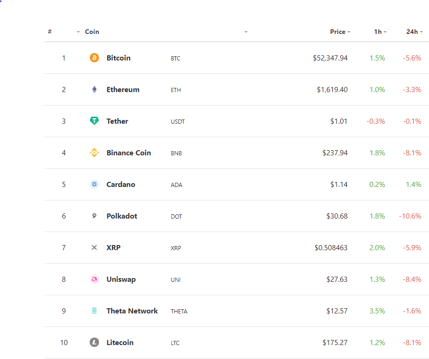Click the BTC ticker symbol text
This screenshot has width=429, height=359.
tap(176, 59)
